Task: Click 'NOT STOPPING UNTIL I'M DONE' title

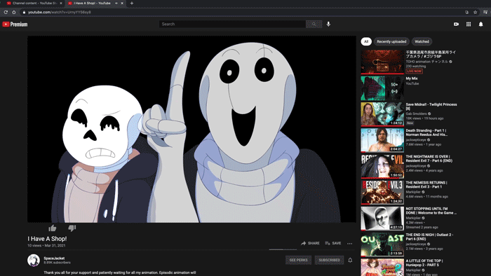Action: point(431,211)
